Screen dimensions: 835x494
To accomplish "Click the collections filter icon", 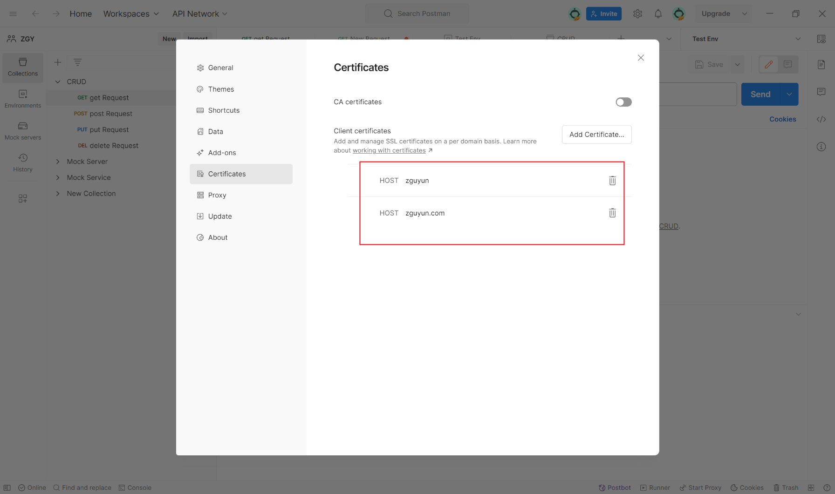I will coord(77,62).
